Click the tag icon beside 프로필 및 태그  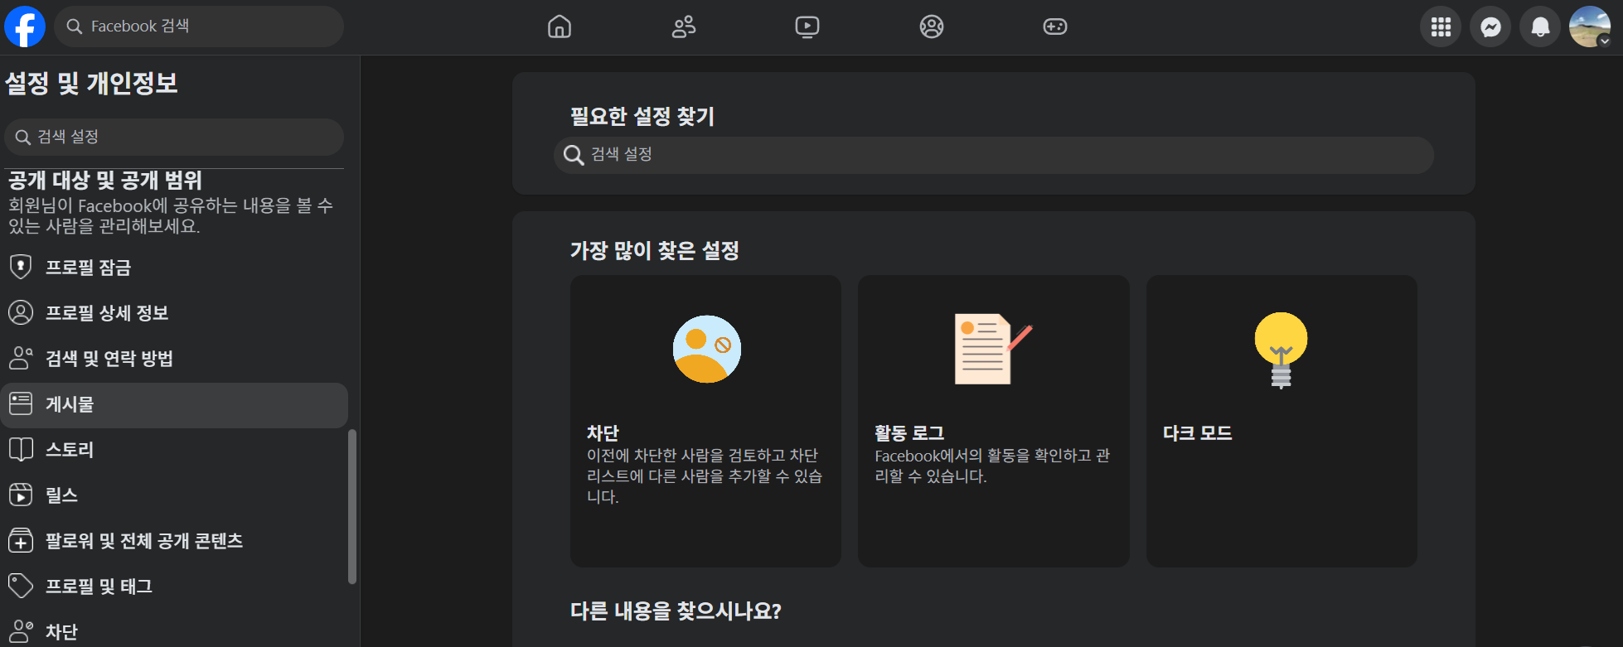point(21,586)
